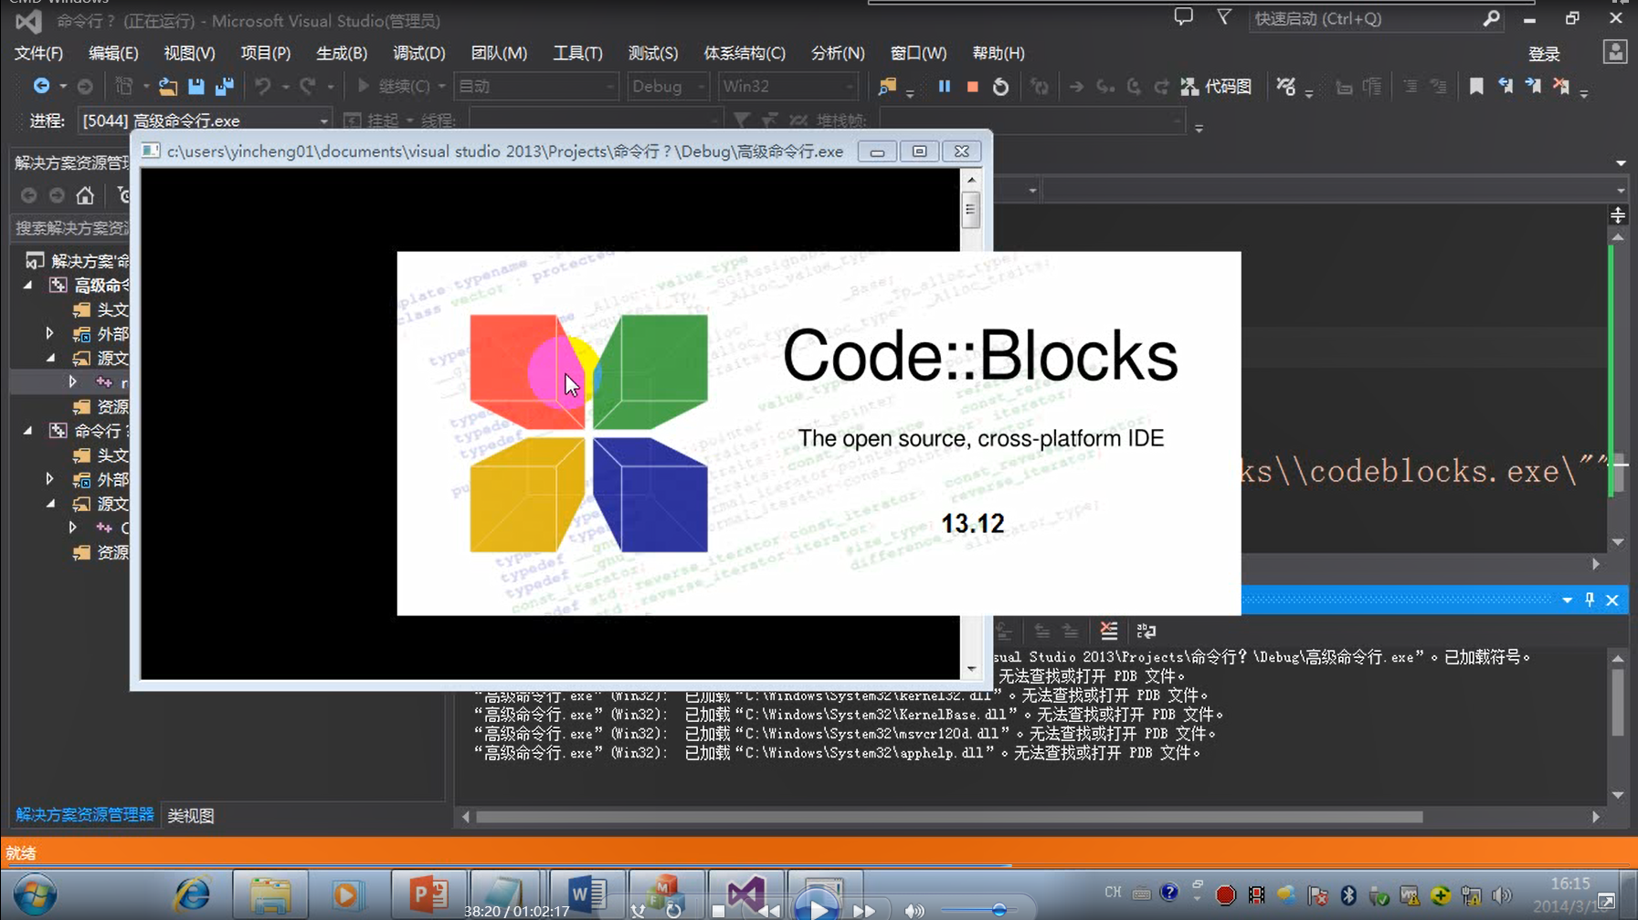Expand the C source file node under the second 源文件
This screenshot has width=1638, height=920.
[x=72, y=528]
